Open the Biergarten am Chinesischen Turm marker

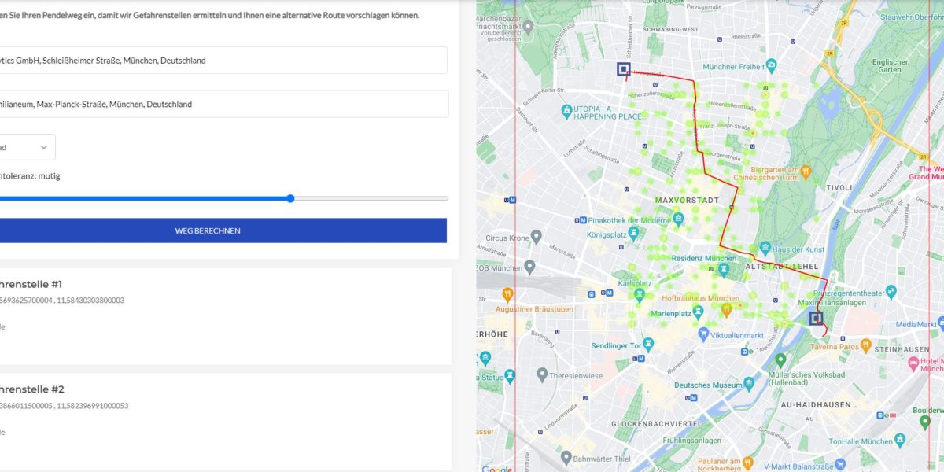pyautogui.click(x=806, y=170)
